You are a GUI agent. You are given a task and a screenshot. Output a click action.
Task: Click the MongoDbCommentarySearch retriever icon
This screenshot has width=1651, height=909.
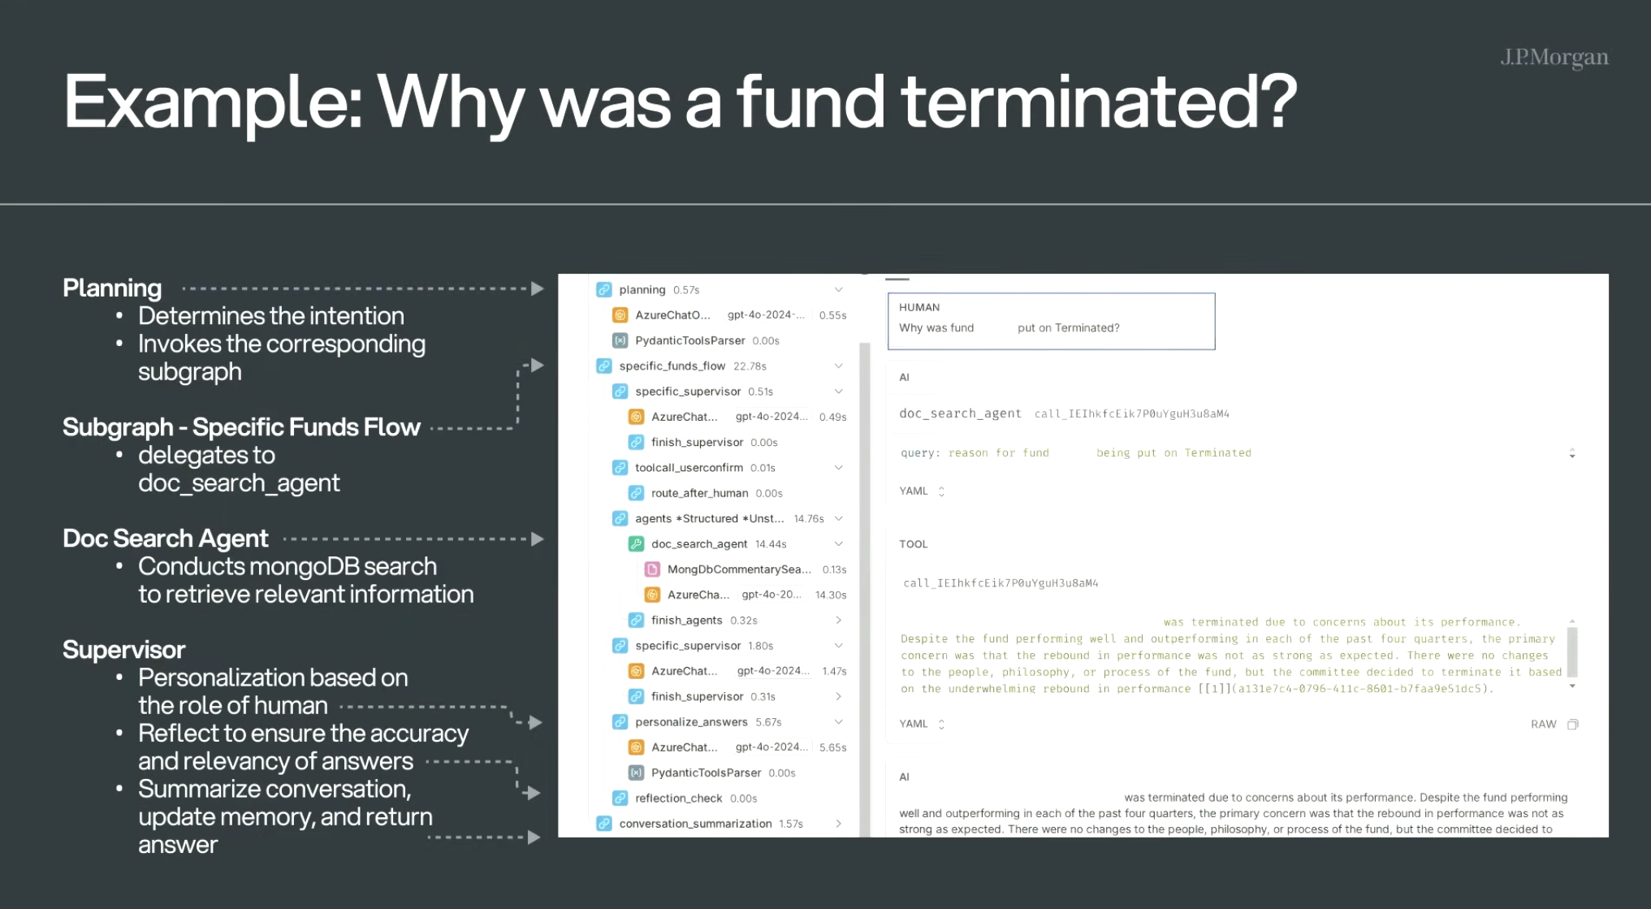(x=652, y=569)
